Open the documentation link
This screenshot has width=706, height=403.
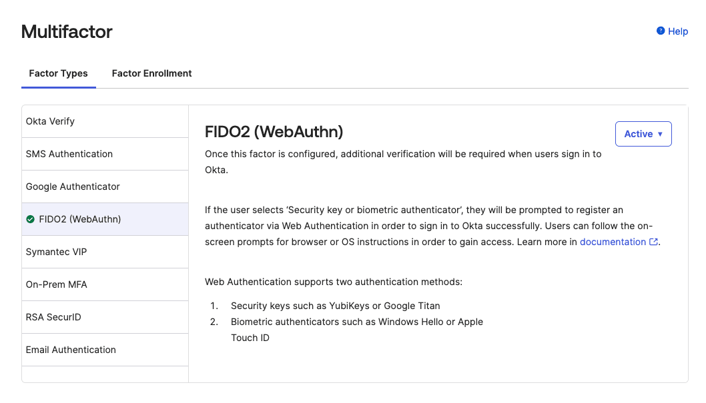613,242
